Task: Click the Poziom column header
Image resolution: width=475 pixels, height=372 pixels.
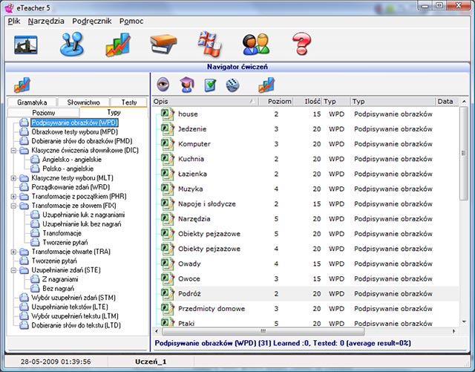Action: point(279,101)
